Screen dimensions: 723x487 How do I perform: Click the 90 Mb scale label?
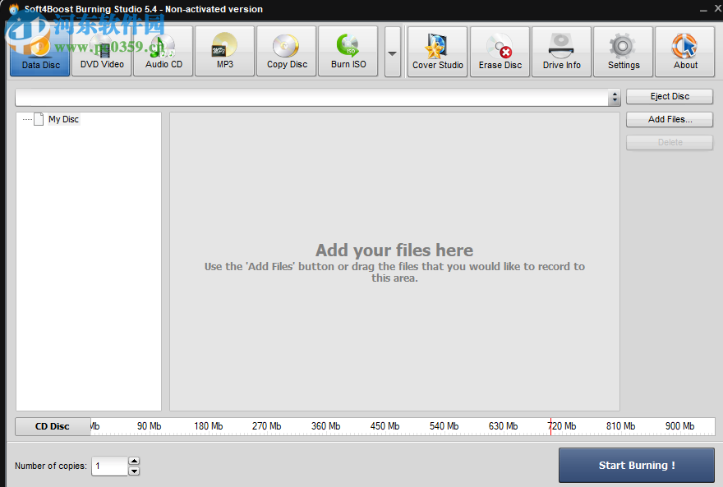149,426
